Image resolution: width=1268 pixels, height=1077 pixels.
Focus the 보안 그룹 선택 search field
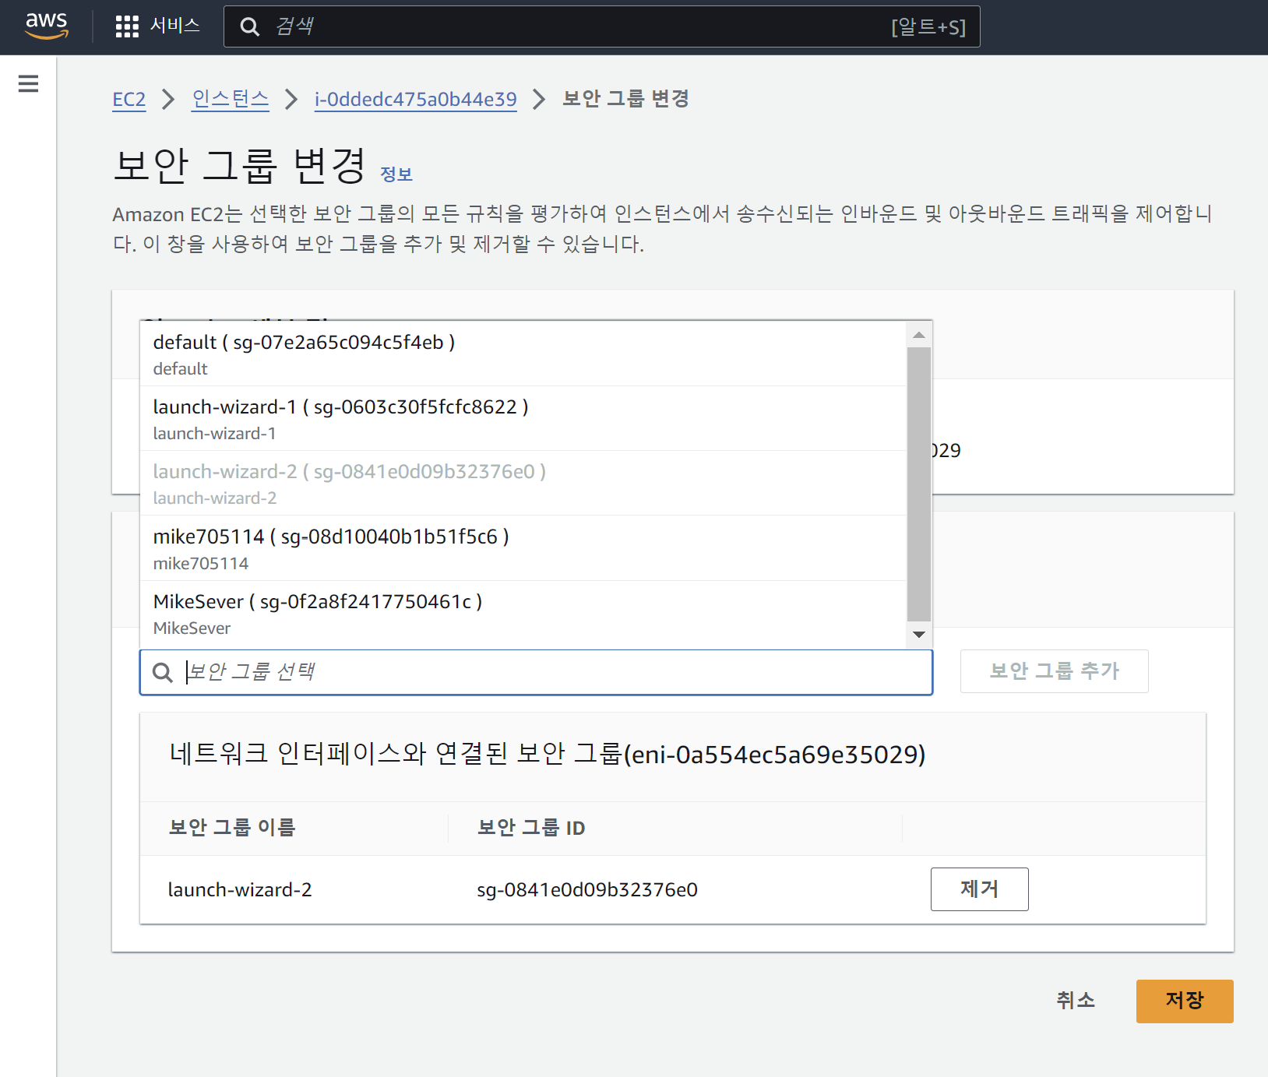[536, 672]
